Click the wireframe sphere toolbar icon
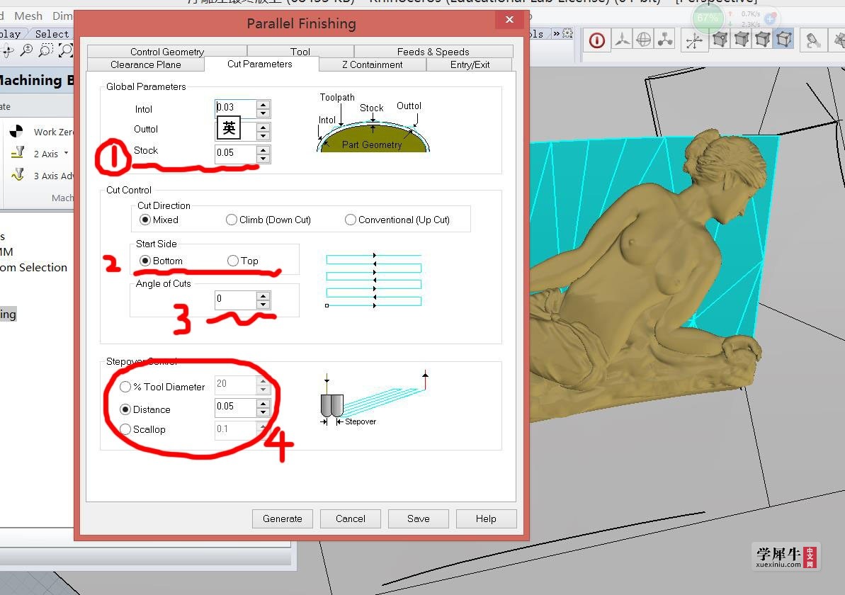This screenshot has height=595, width=845. tap(643, 40)
